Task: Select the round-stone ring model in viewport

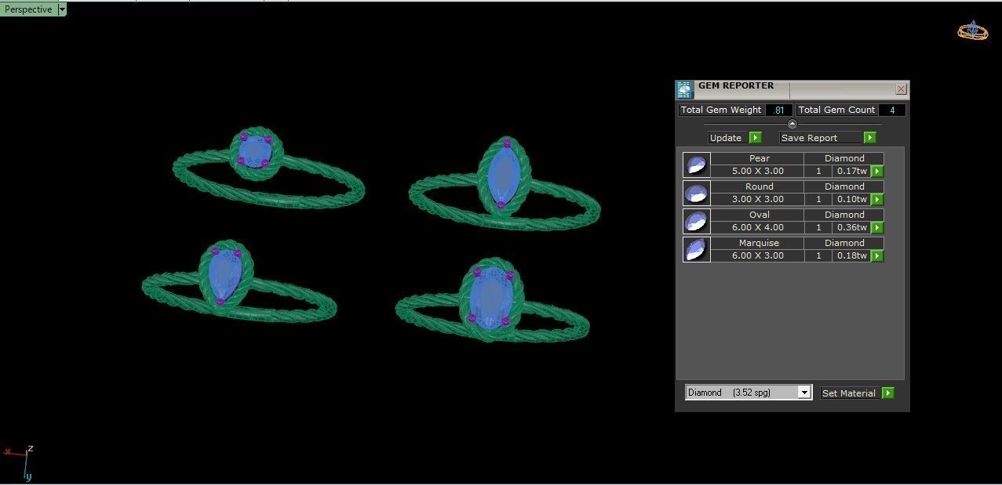Action: (268, 168)
